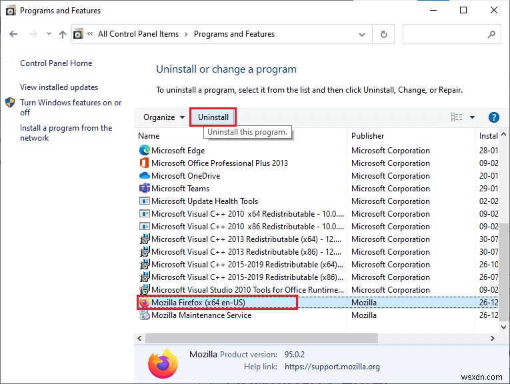Select the Microsoft OneDrive cloud icon
This screenshot has width=510, height=384.
145,175
